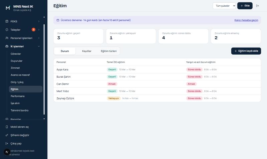Click the Mobil ekranı aç label
267x159 pixels.
point(20,127)
